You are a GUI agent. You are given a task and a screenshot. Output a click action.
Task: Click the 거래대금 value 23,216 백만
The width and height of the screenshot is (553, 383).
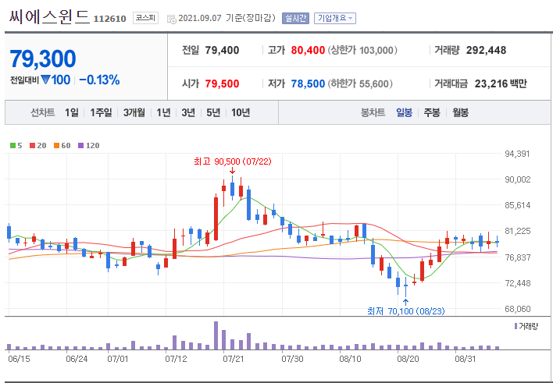pyautogui.click(x=501, y=84)
